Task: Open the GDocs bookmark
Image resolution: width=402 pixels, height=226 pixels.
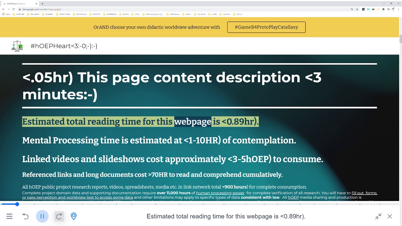Action: 237,14
